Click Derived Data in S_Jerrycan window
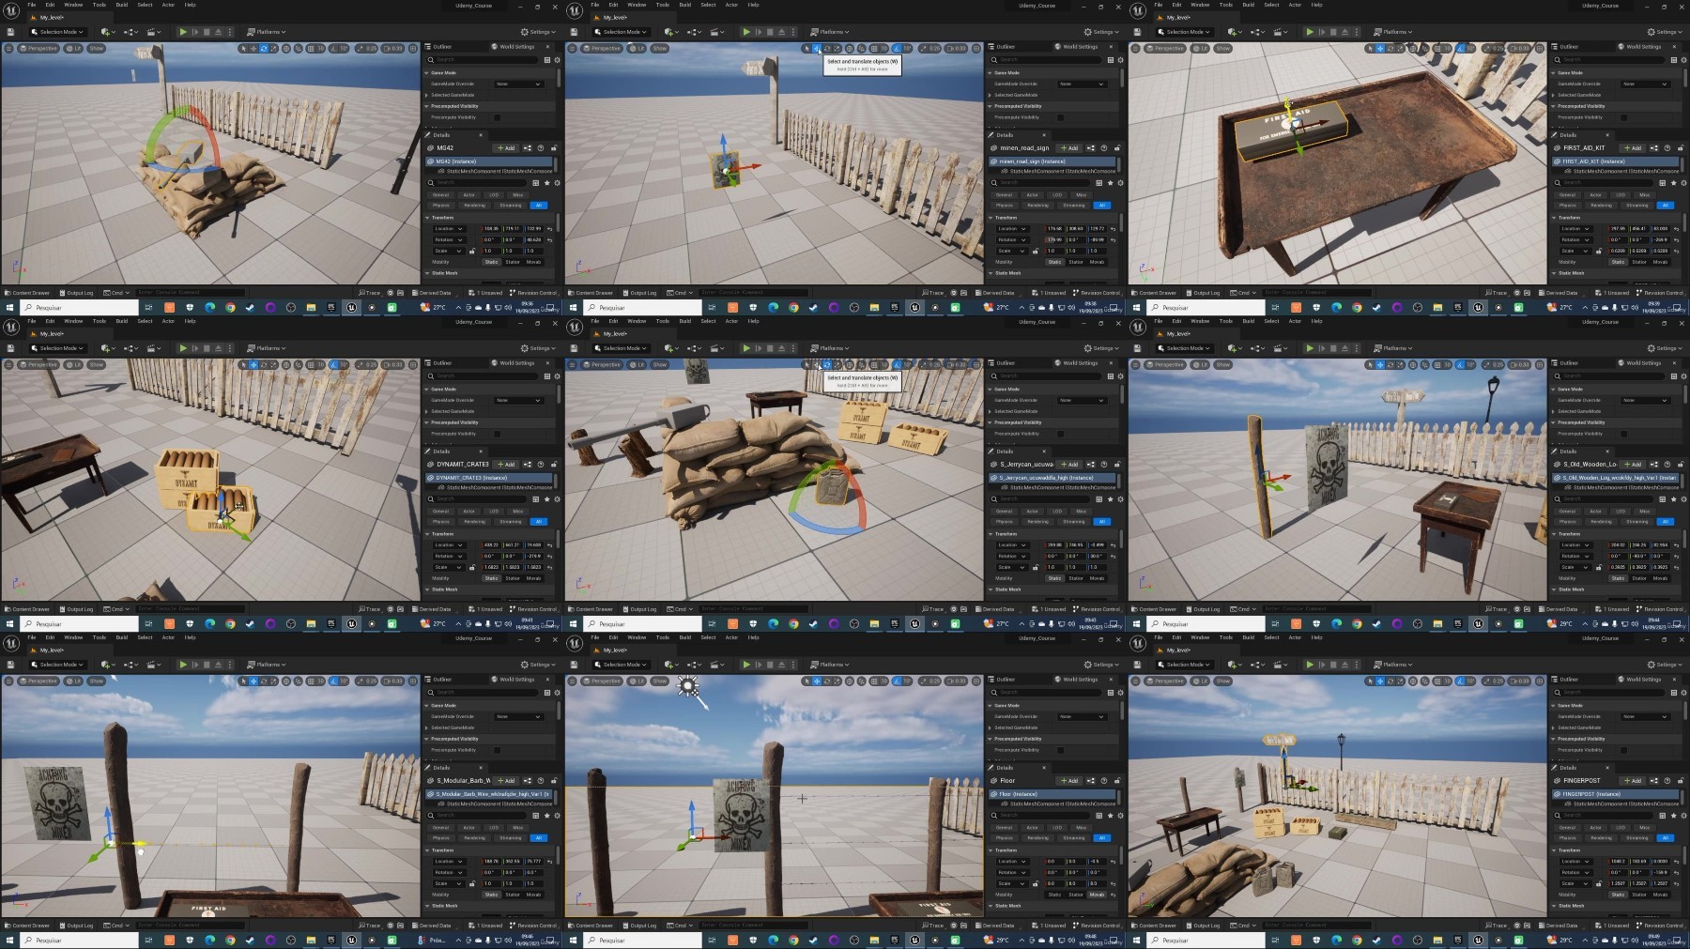 click(x=995, y=608)
